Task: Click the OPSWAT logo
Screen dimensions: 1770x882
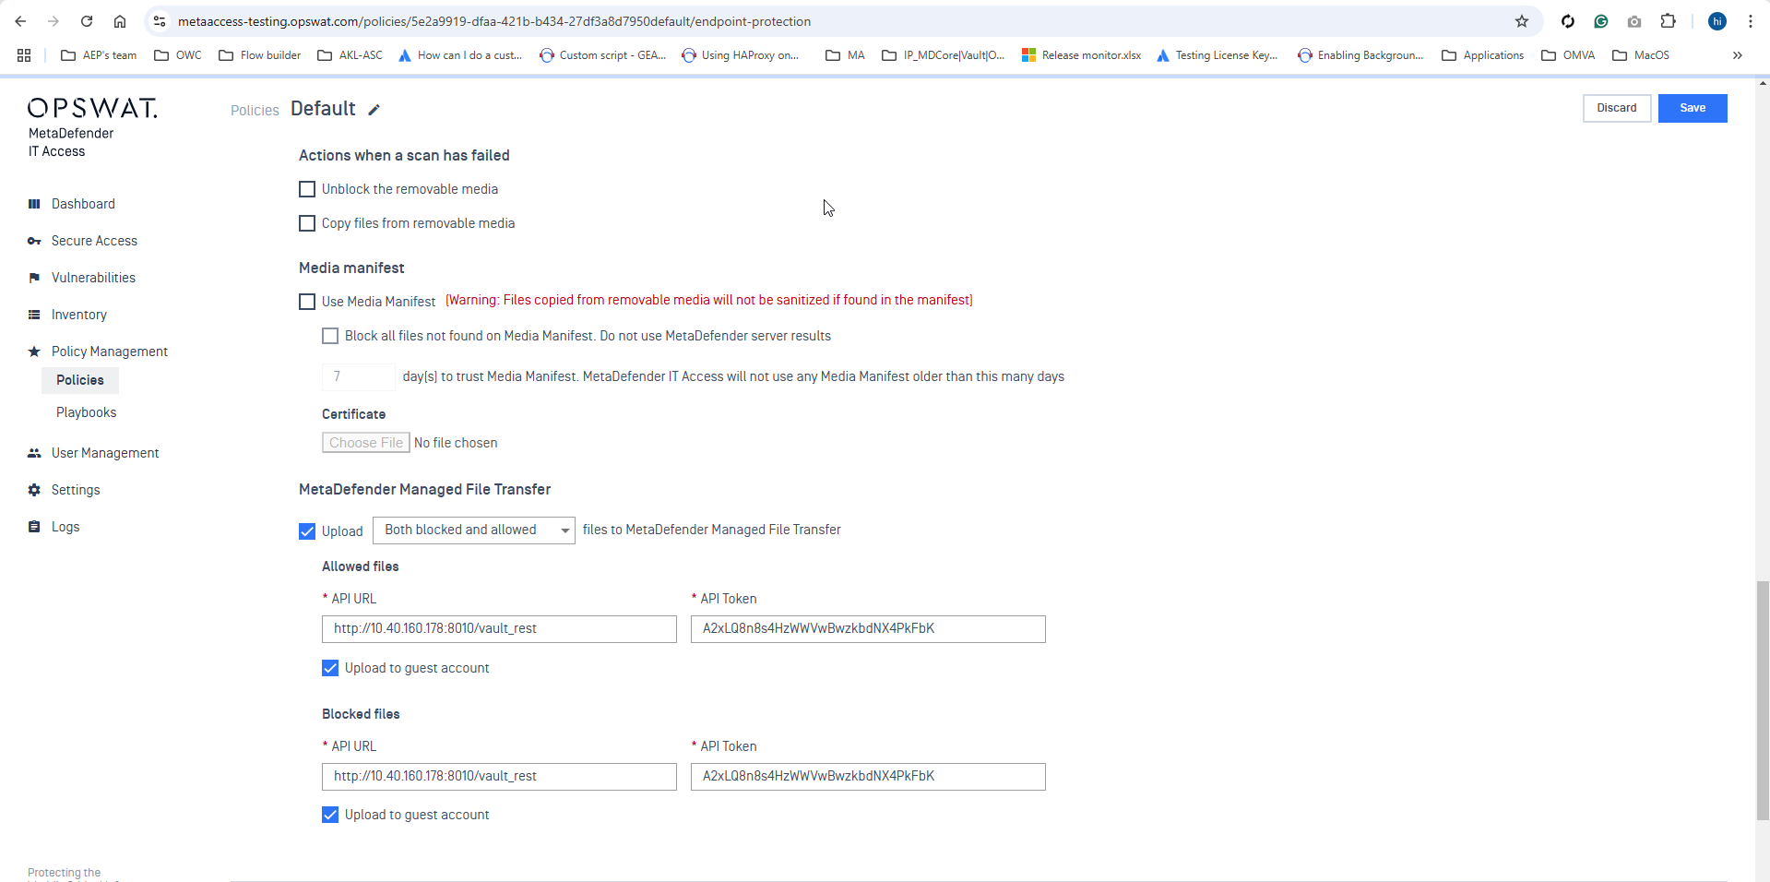Action: tap(92, 108)
